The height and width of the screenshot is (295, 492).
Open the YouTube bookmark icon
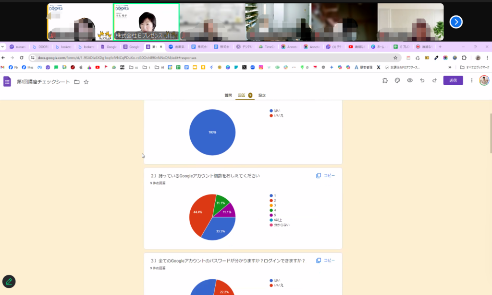(x=98, y=67)
